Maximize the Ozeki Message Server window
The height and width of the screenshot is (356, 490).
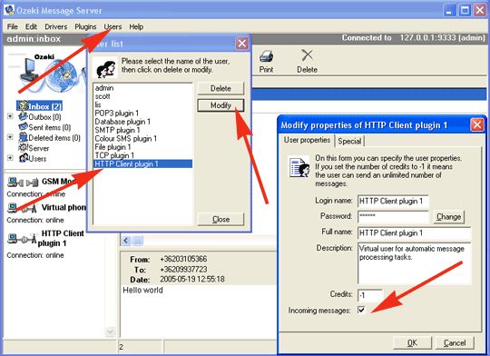tap(465, 11)
